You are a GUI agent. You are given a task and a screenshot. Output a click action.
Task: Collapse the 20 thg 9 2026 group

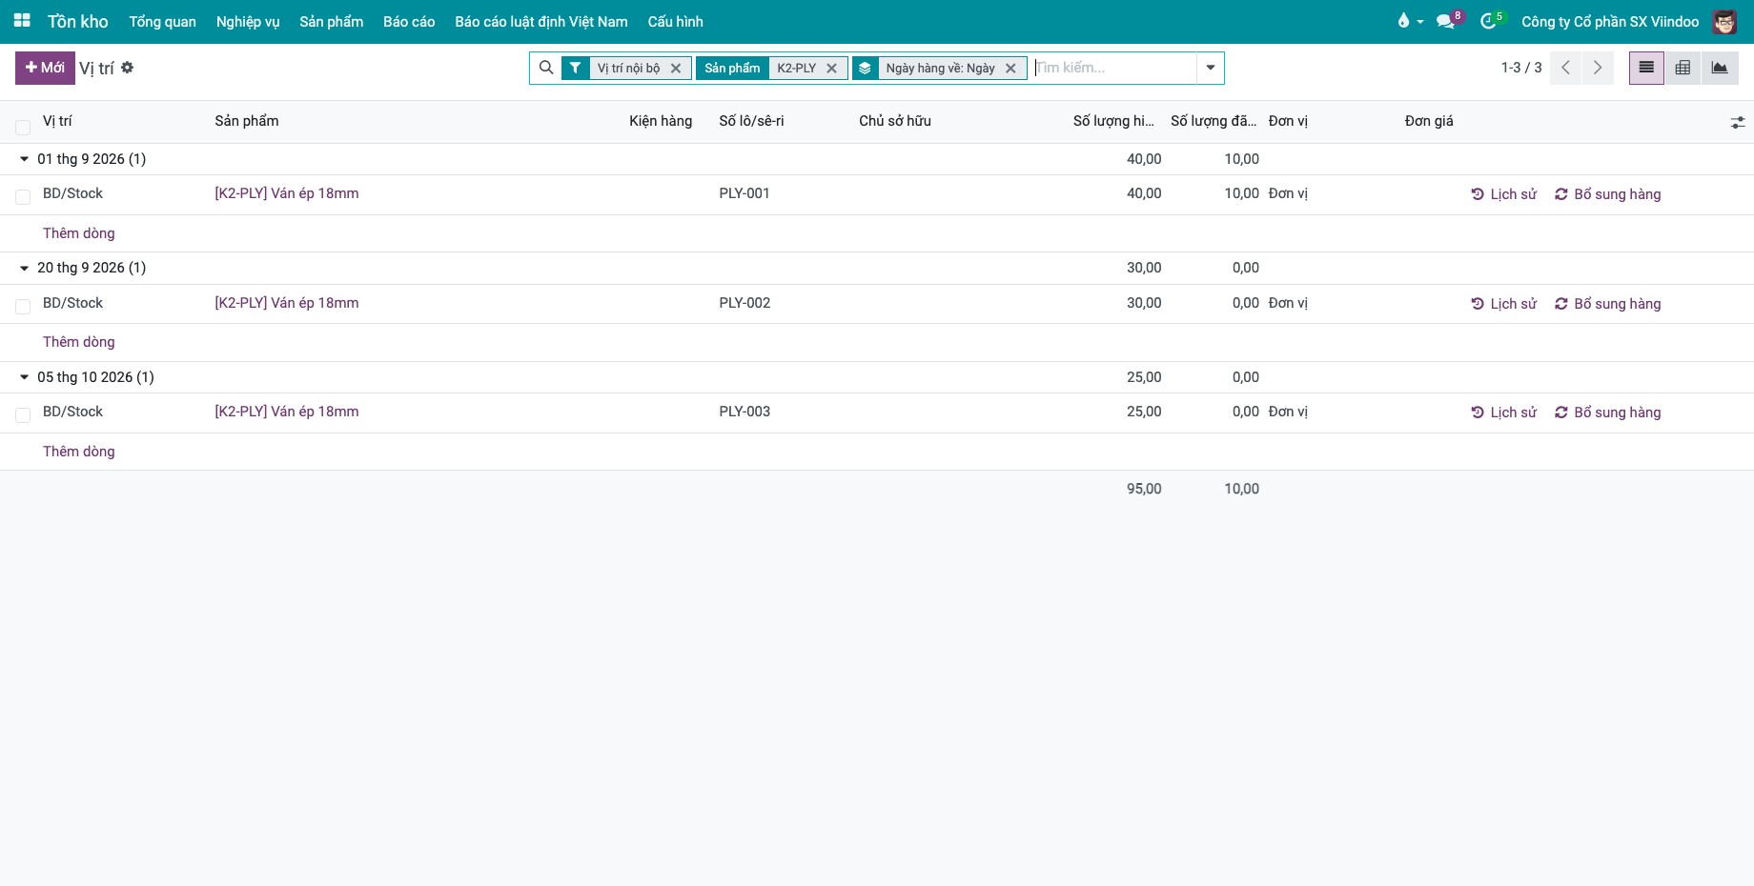(x=25, y=268)
